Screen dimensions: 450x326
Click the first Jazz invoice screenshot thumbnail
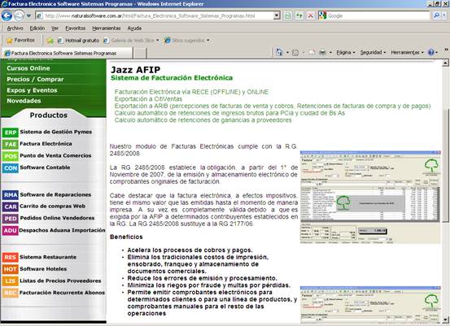(370, 198)
